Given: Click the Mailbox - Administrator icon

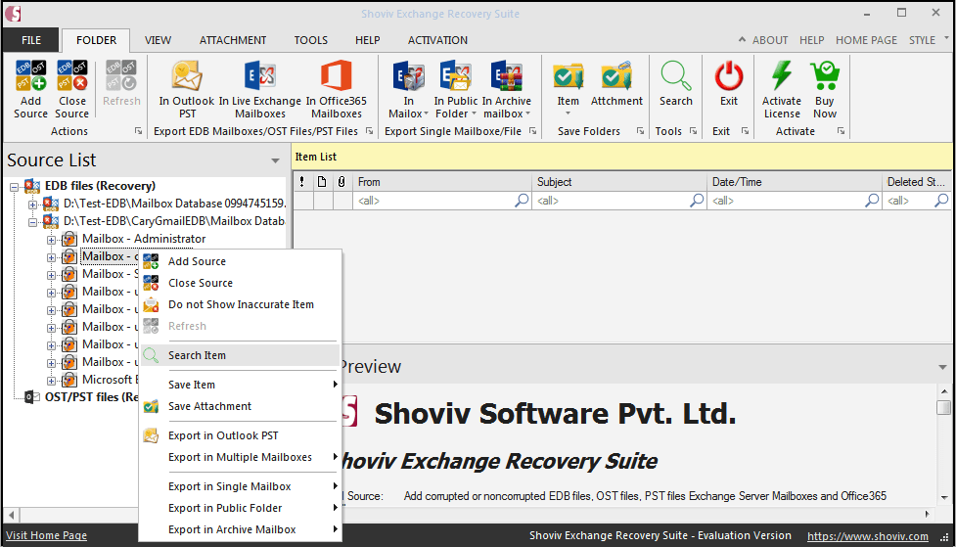Looking at the screenshot, I should (x=69, y=239).
